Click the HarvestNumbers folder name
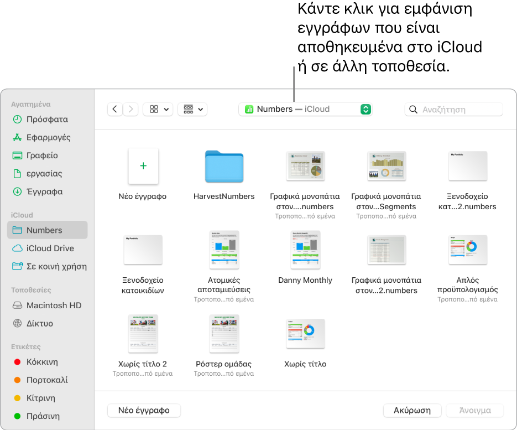Image resolution: width=517 pixels, height=430 pixels. pyautogui.click(x=224, y=196)
